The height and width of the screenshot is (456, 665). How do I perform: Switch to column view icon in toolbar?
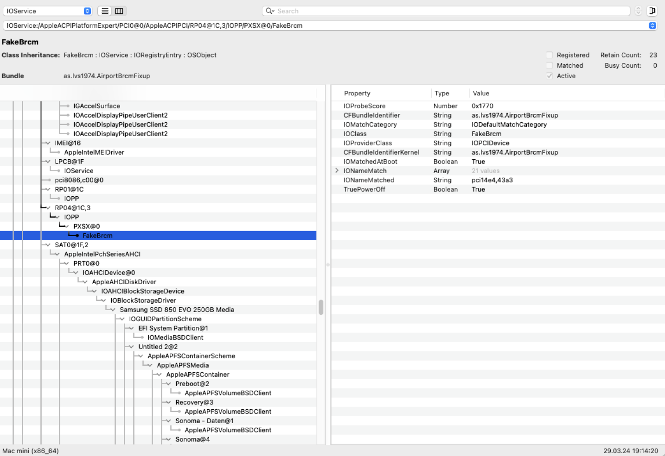pyautogui.click(x=119, y=11)
